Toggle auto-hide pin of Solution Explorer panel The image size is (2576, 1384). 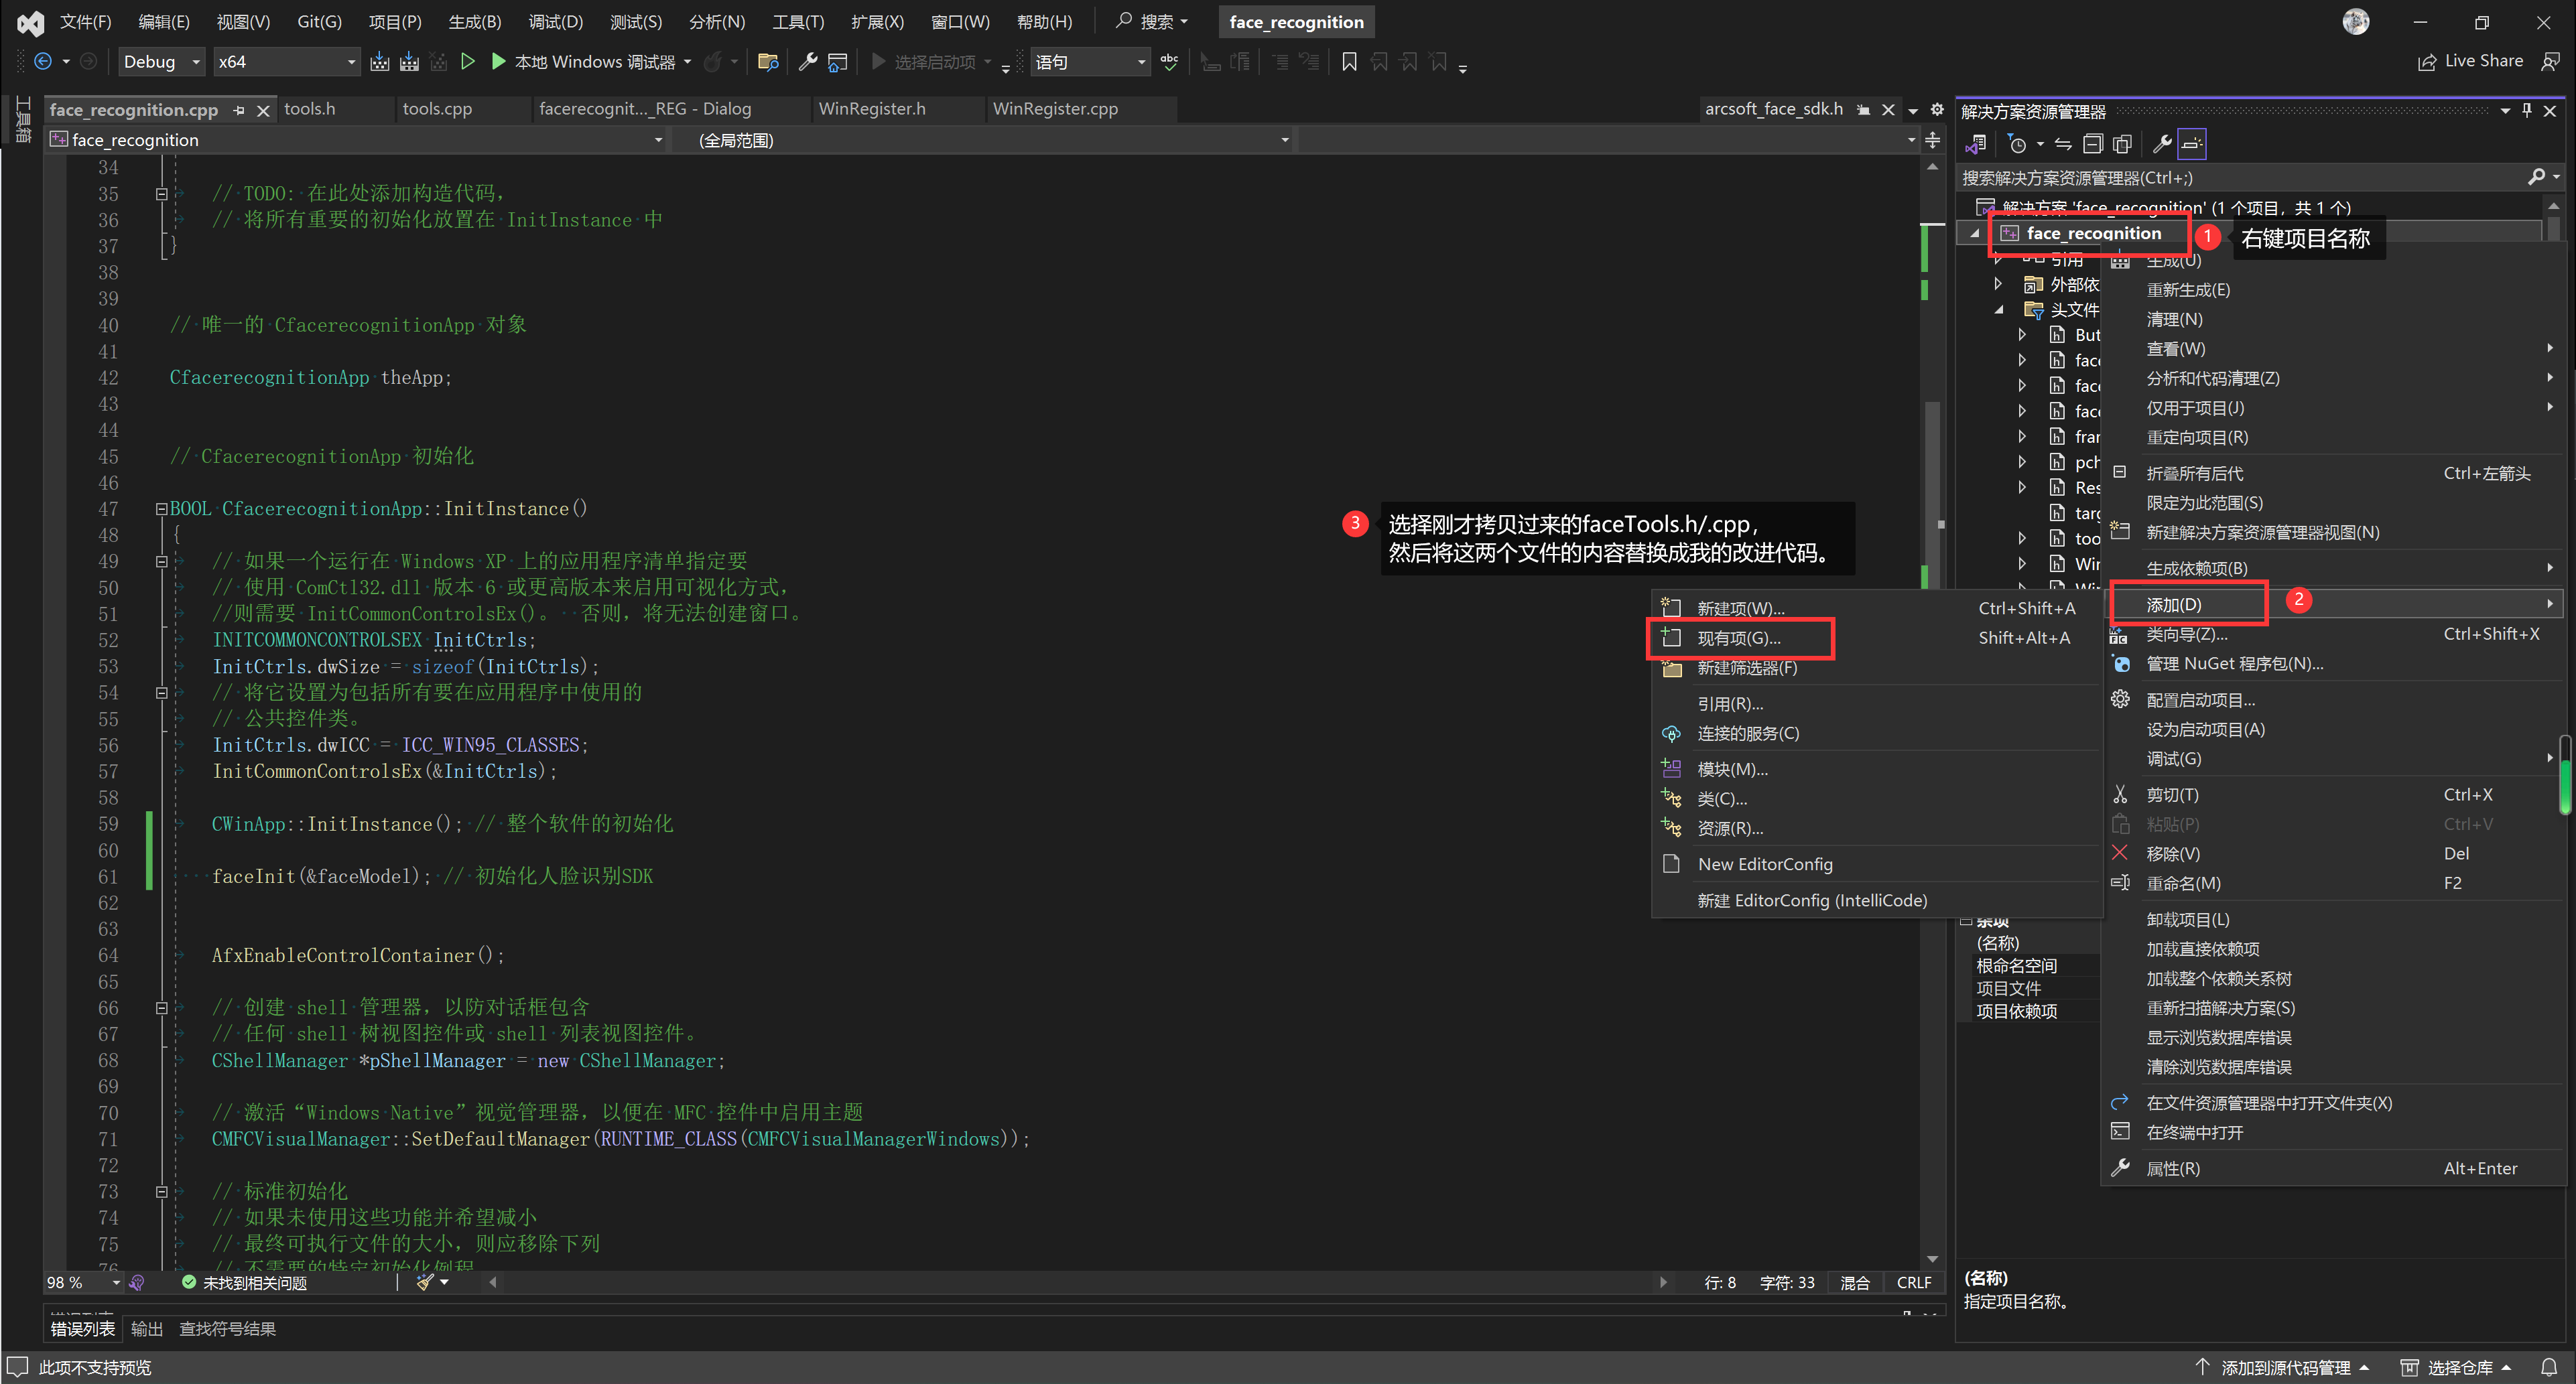click(x=2527, y=111)
